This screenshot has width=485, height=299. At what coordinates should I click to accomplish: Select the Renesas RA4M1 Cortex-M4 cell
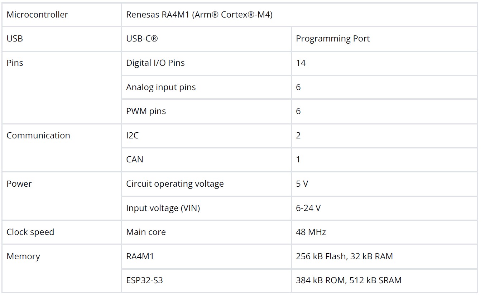tap(199, 15)
